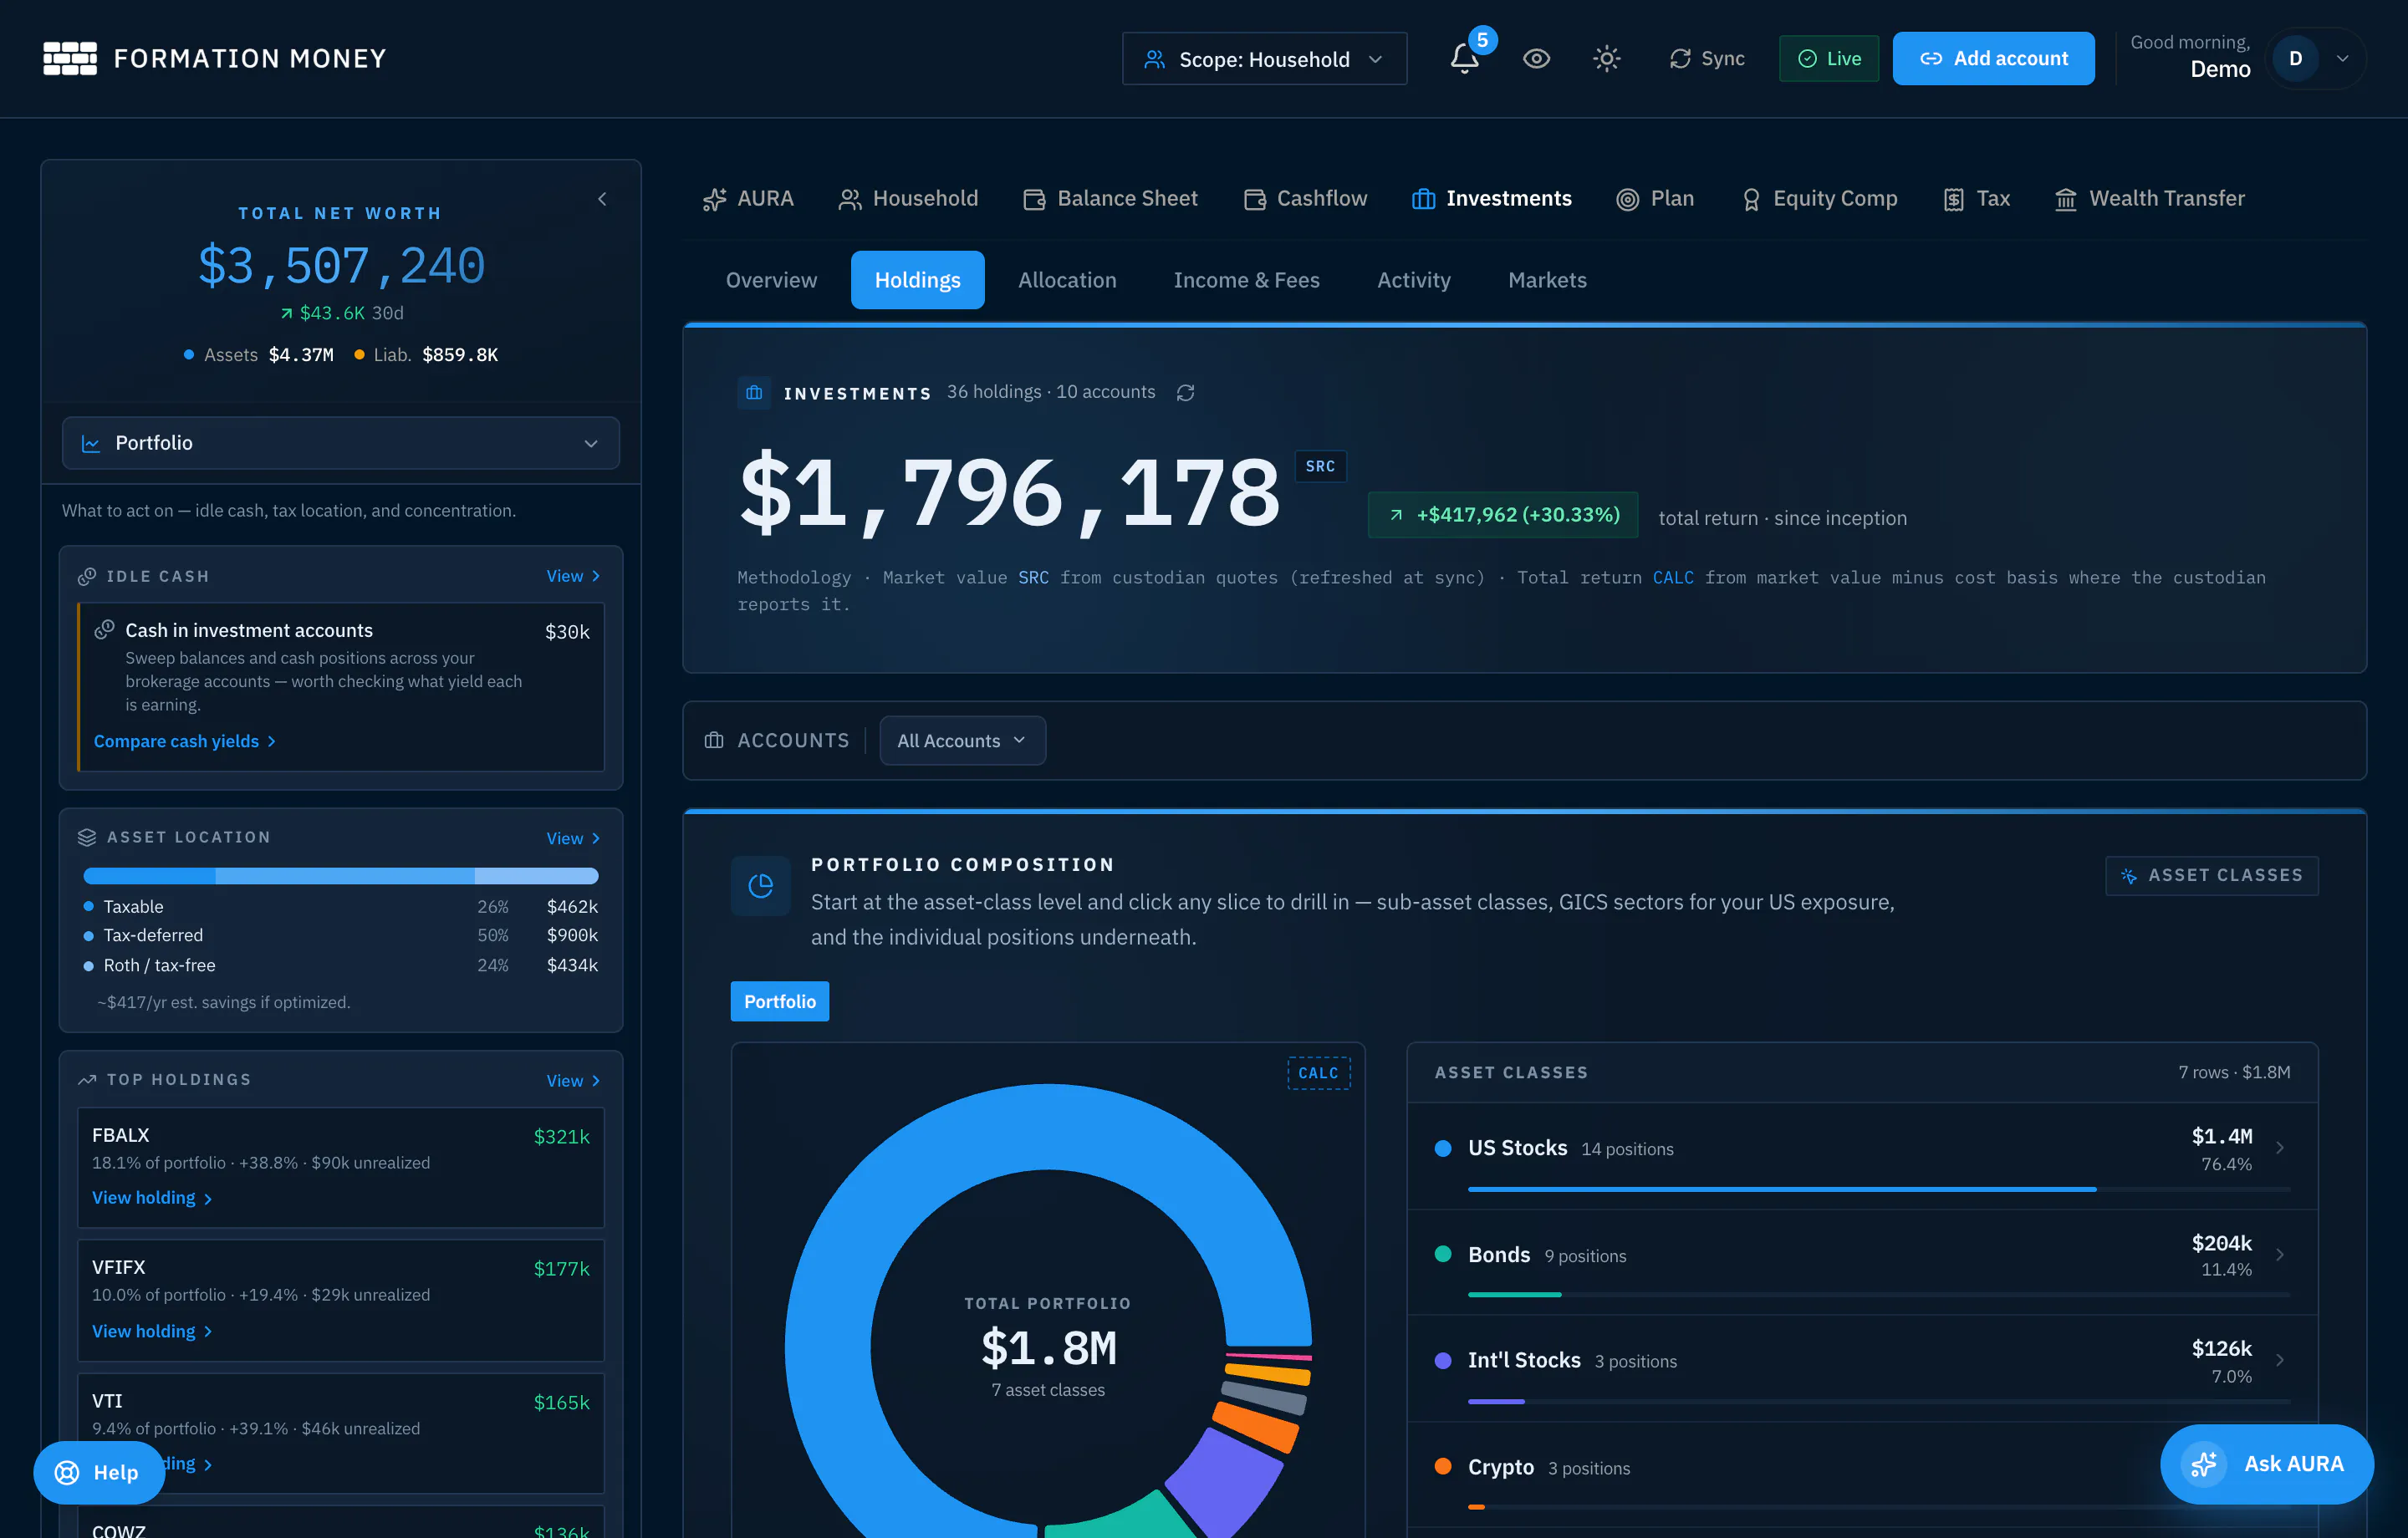Toggle the eye privacy visibility icon
This screenshot has height=1538, width=2408.
click(x=1536, y=58)
